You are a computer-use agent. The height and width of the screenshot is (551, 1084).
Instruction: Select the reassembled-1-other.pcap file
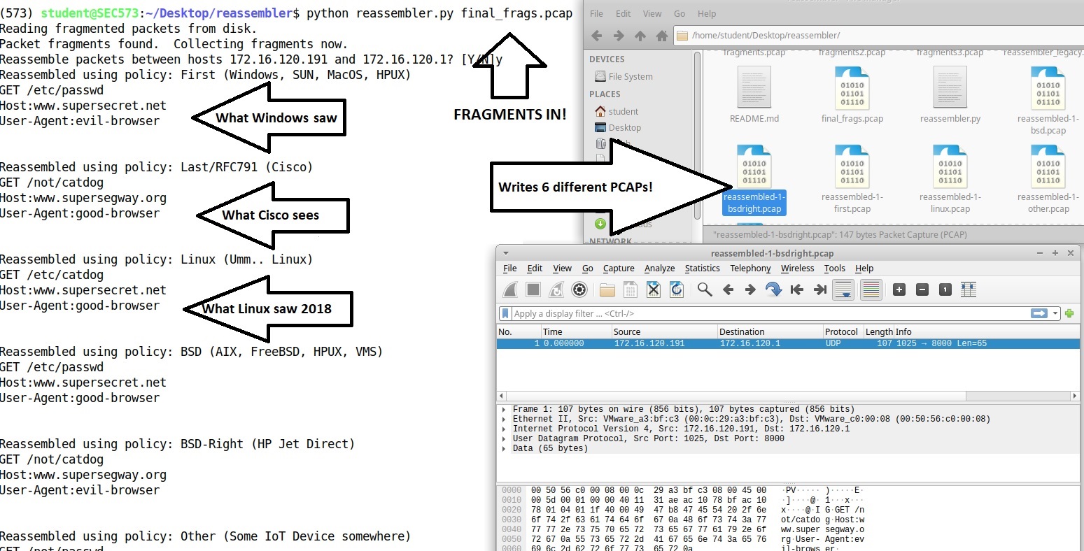1048,178
